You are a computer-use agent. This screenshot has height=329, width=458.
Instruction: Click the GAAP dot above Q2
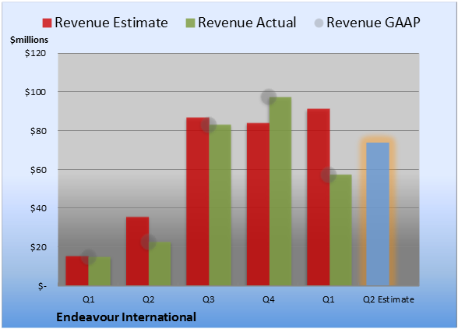coord(148,242)
